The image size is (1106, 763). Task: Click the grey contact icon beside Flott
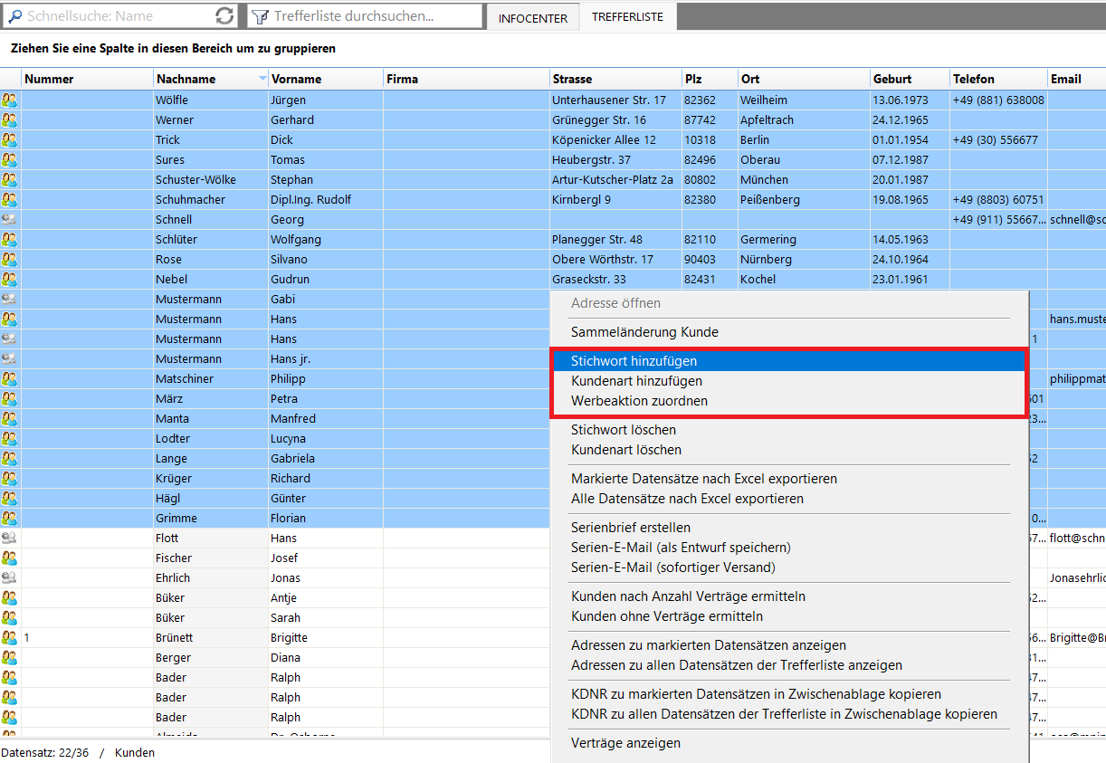click(10, 539)
